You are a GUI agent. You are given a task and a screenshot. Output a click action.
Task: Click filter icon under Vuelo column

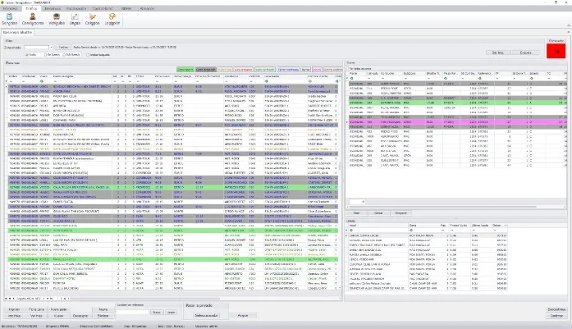[x=42, y=81]
